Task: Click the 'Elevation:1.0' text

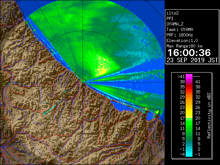Action: coord(182,41)
